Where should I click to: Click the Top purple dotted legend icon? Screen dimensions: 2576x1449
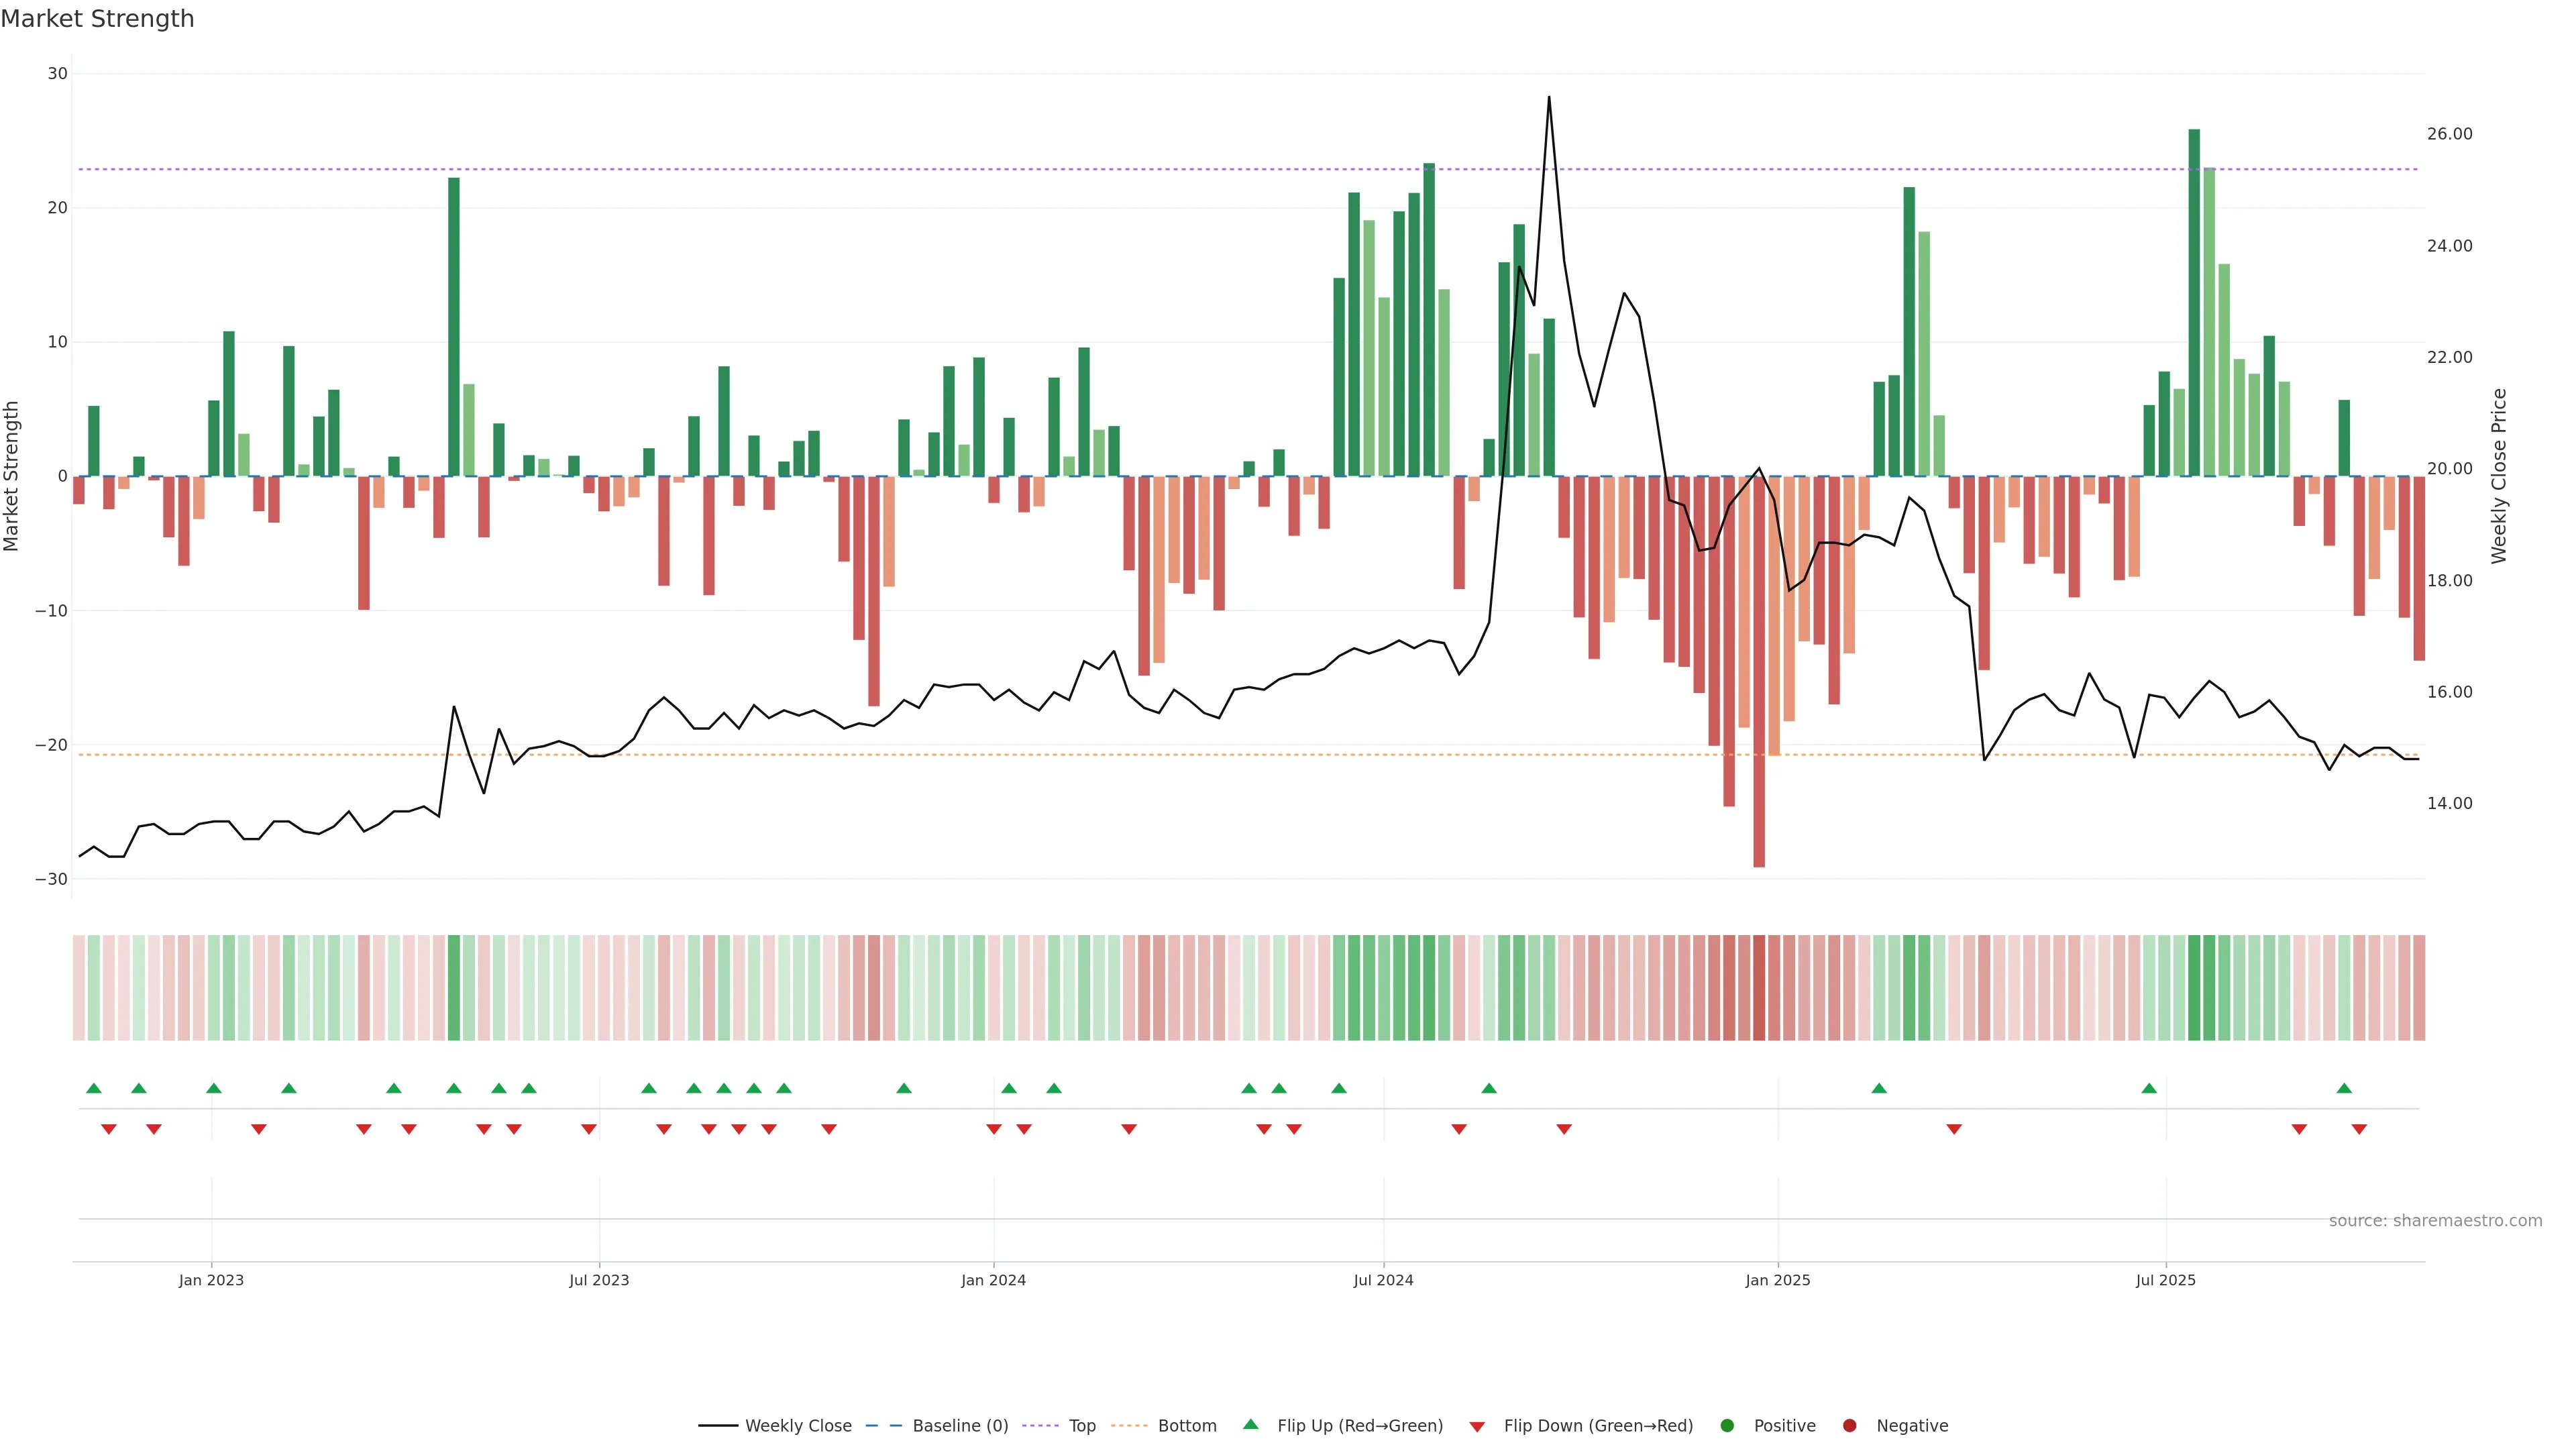[1041, 1426]
